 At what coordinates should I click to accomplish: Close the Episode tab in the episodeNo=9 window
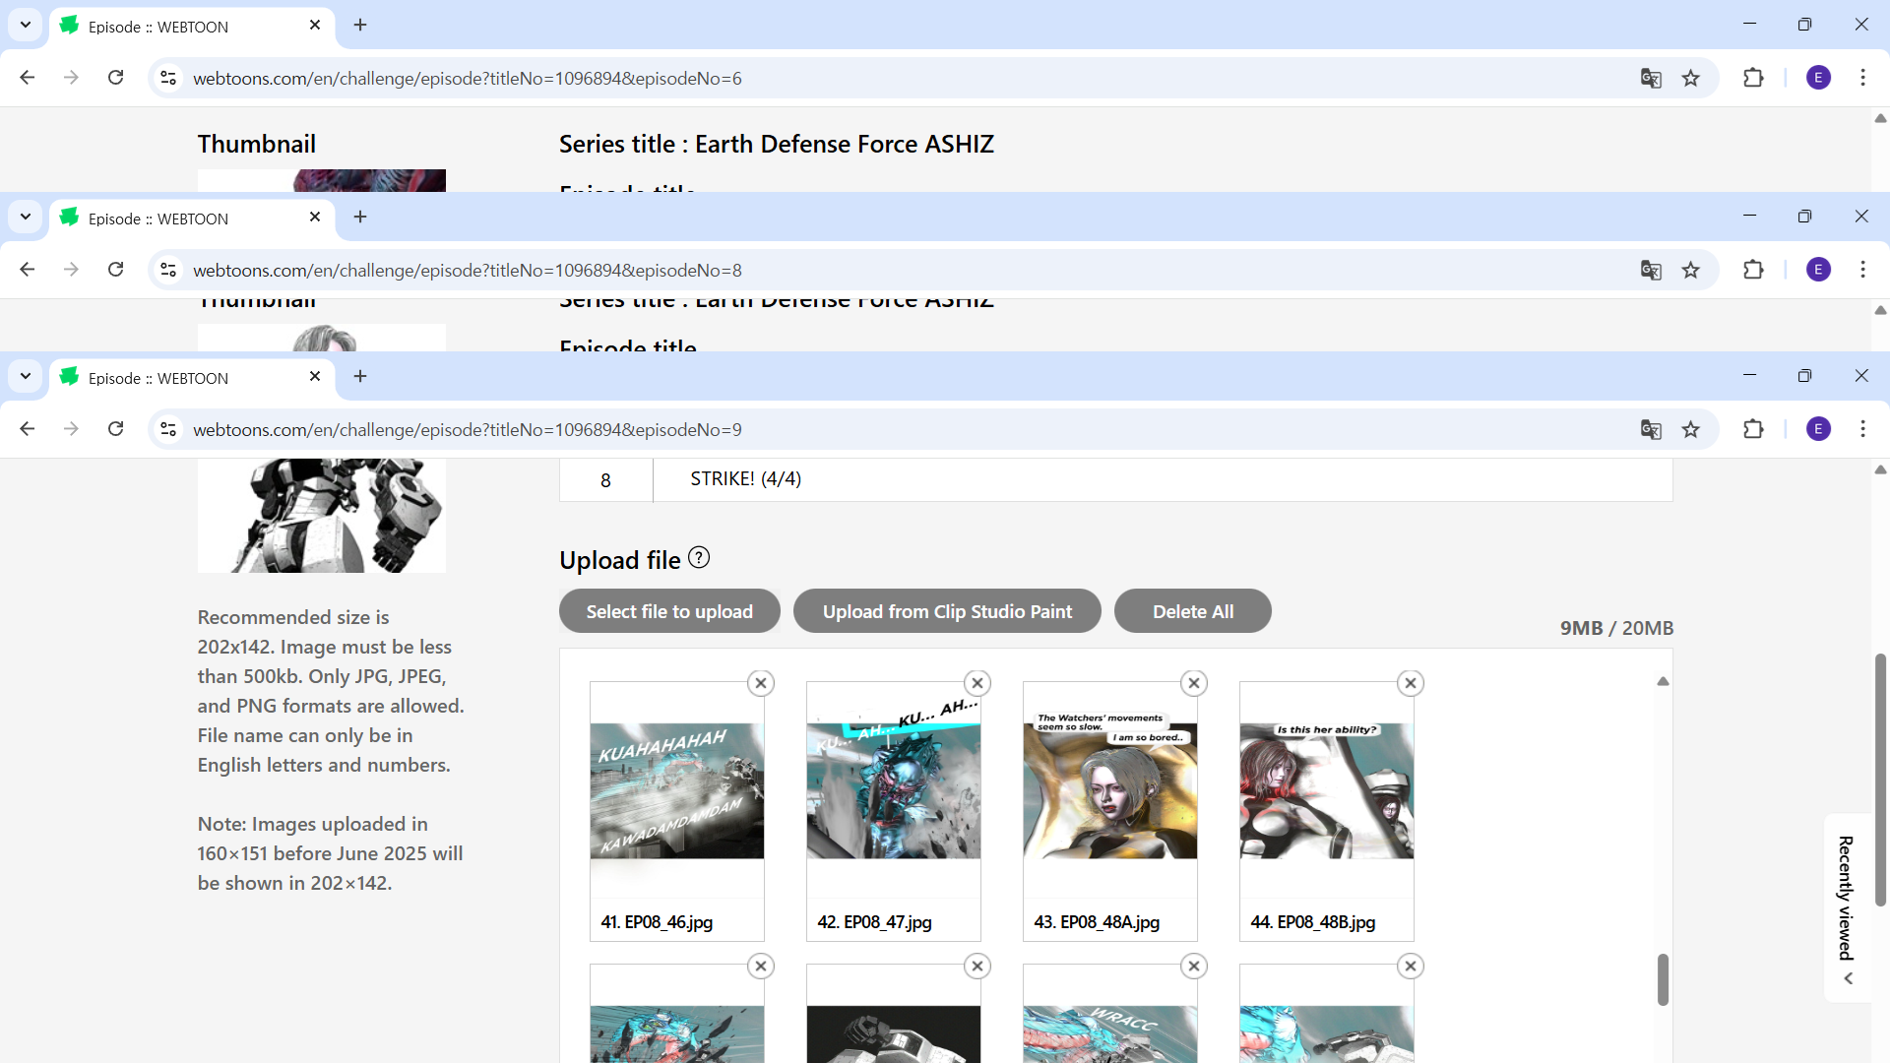315,376
